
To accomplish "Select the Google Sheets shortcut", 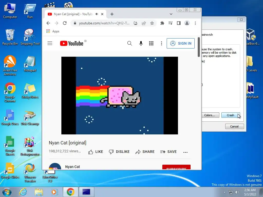I will [x=10, y=146].
